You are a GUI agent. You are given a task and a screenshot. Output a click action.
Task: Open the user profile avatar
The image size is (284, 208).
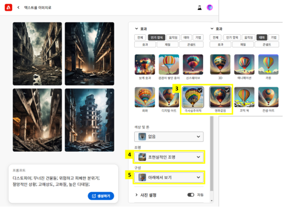(209, 8)
